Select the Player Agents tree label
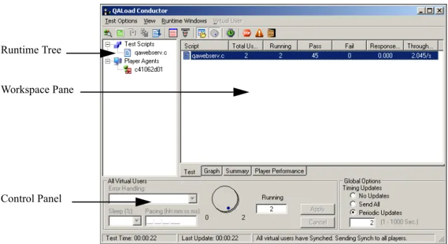This screenshot has height=244, width=448. [142, 61]
